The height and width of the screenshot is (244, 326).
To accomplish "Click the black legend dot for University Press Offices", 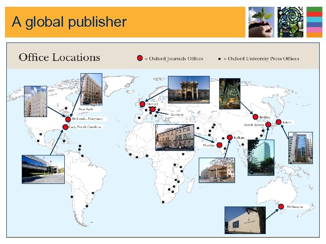I will tap(219, 59).
